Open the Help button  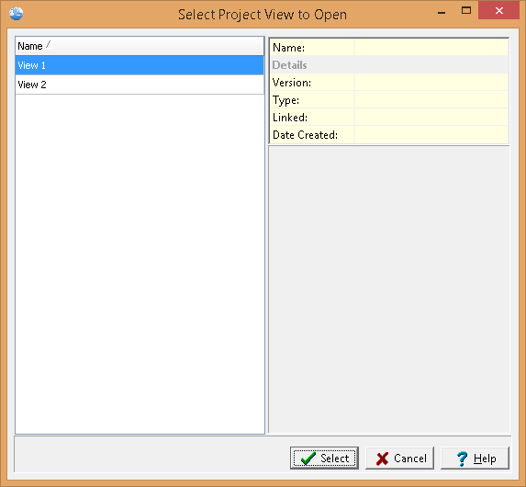tap(475, 459)
